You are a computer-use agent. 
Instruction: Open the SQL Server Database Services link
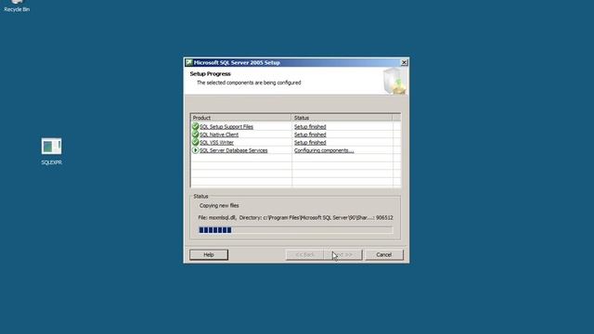[x=233, y=150]
